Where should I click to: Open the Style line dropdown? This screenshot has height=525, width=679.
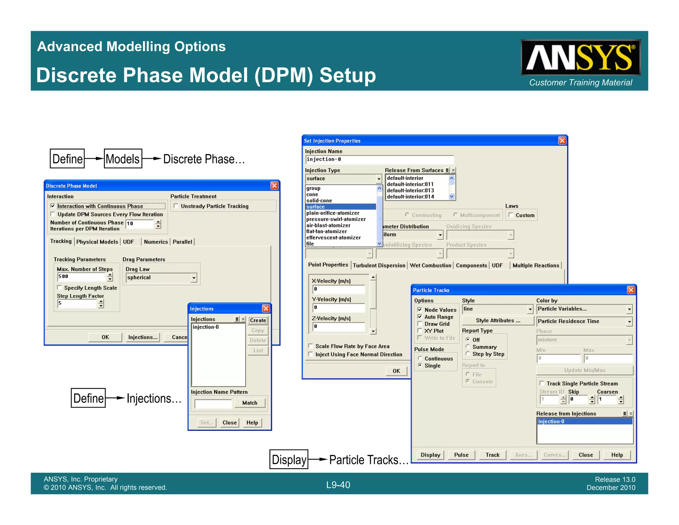point(530,309)
